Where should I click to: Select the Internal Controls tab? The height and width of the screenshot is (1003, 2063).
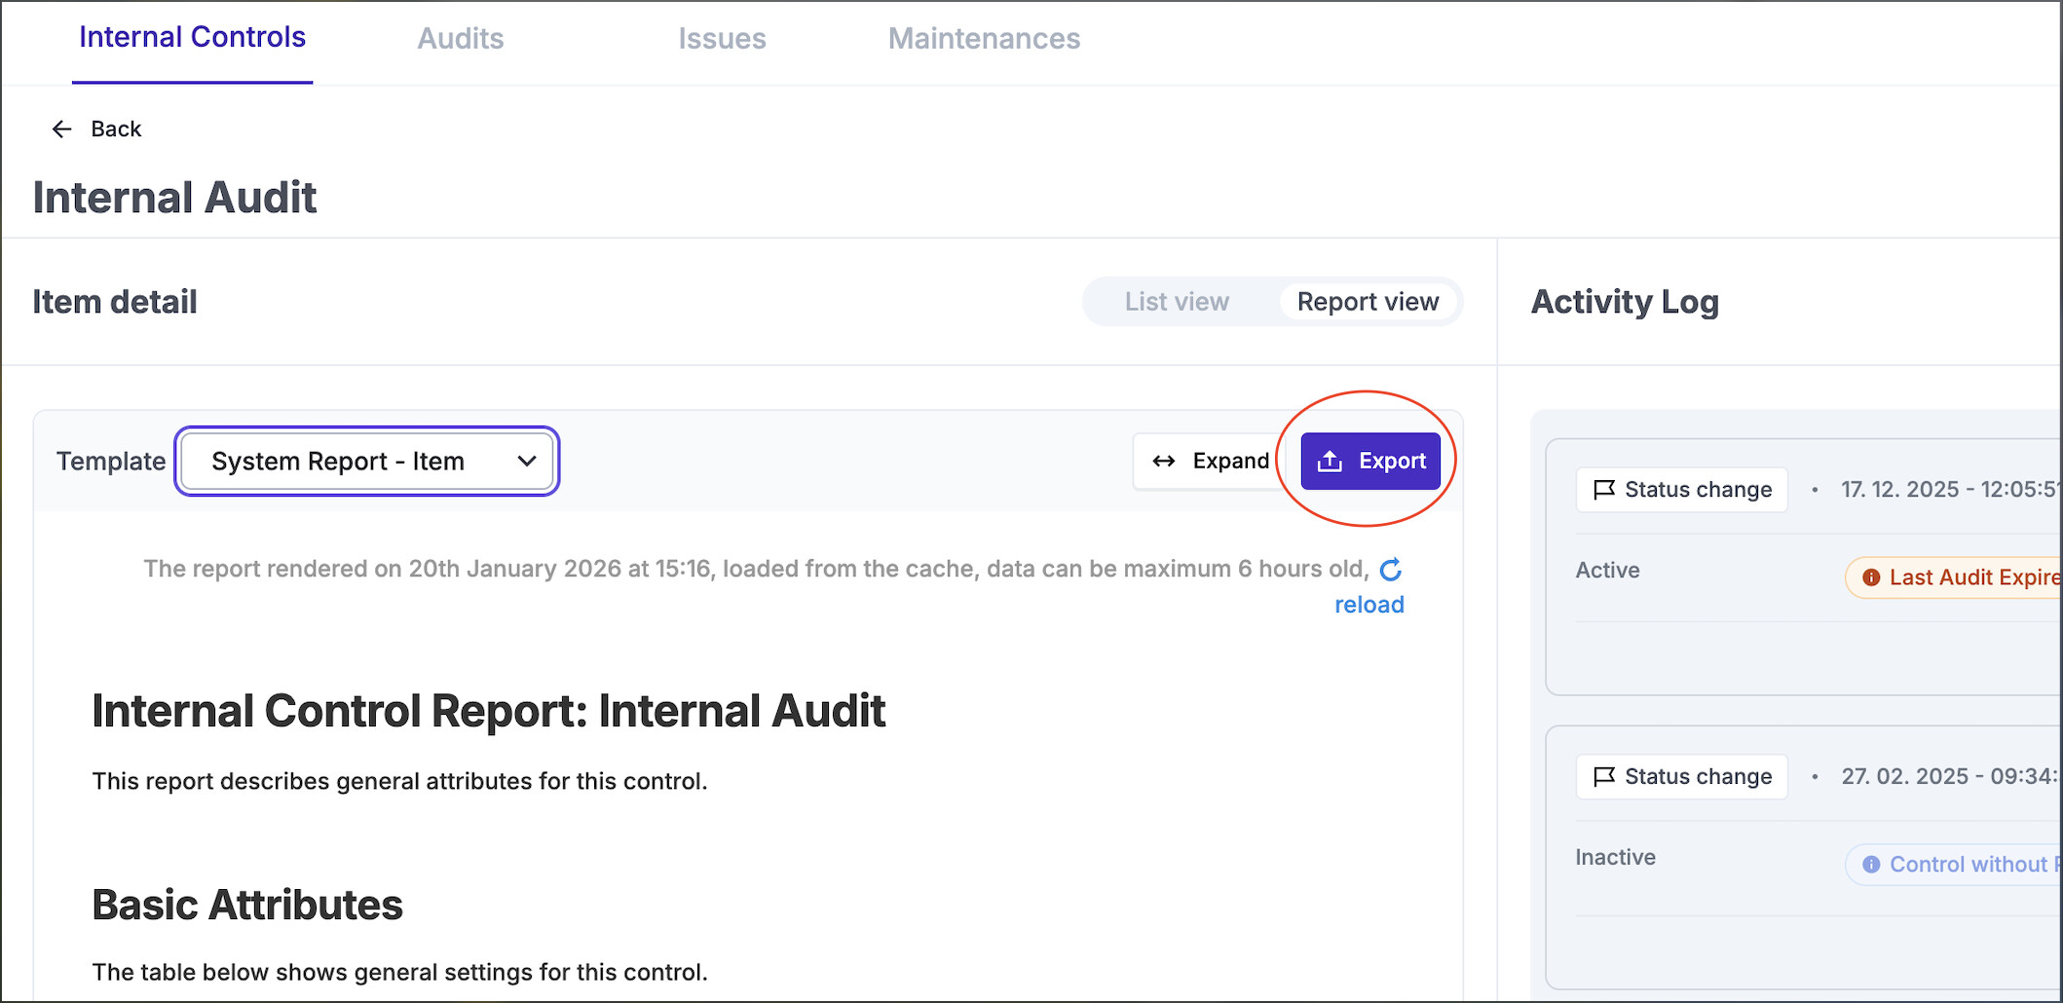(192, 38)
